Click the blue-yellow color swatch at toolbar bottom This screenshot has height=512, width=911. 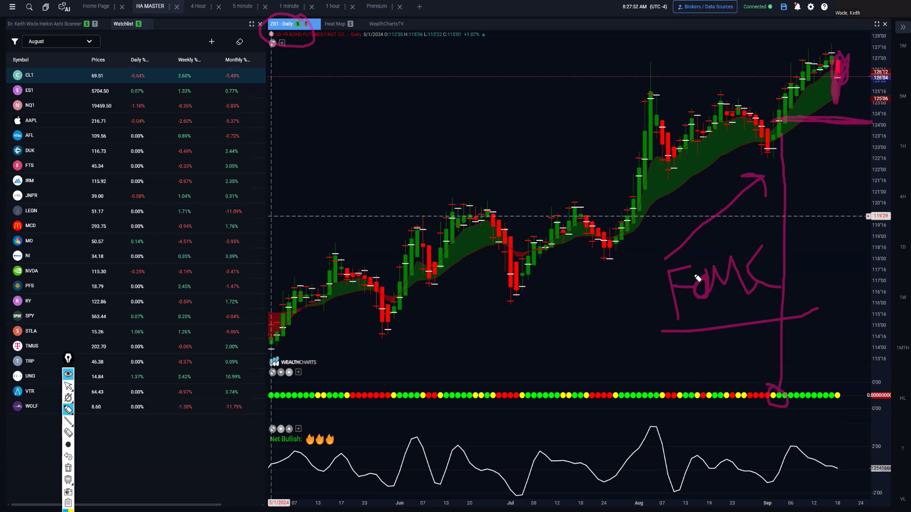click(68, 510)
